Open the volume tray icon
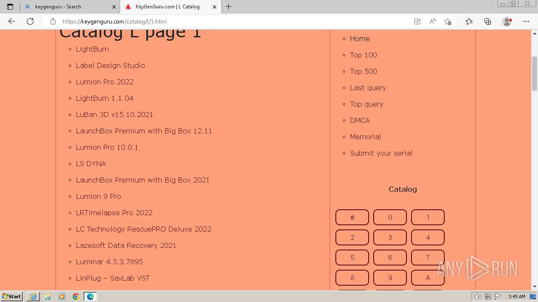The height and width of the screenshot is (302, 538). tap(478, 297)
